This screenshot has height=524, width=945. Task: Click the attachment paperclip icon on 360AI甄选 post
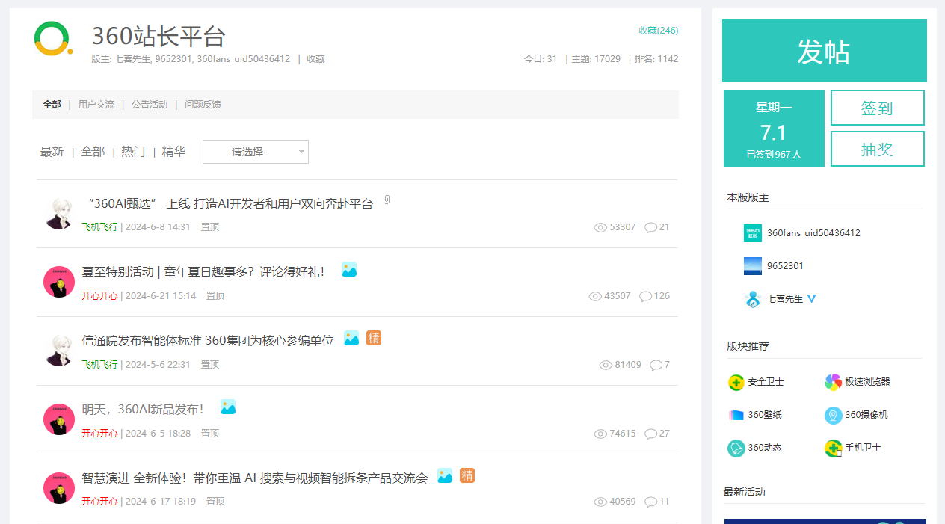[x=387, y=200]
